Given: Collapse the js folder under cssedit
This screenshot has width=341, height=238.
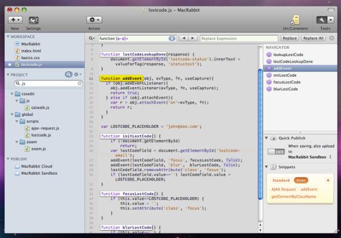Looking at the screenshot, I should [16, 101].
